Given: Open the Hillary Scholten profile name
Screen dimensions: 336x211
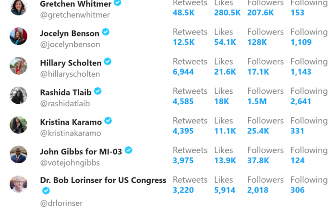Looking at the screenshot, I should pyautogui.click(x=71, y=63).
